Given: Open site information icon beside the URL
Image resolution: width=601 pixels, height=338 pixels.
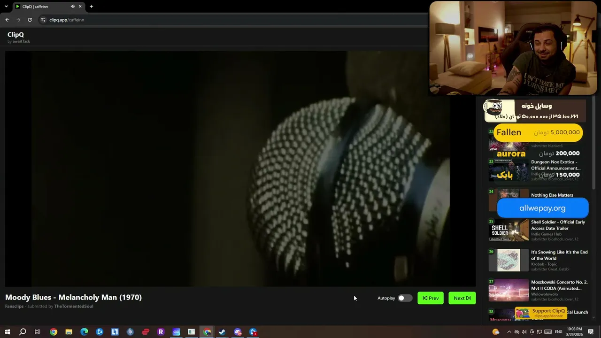Looking at the screenshot, I should (x=43, y=20).
